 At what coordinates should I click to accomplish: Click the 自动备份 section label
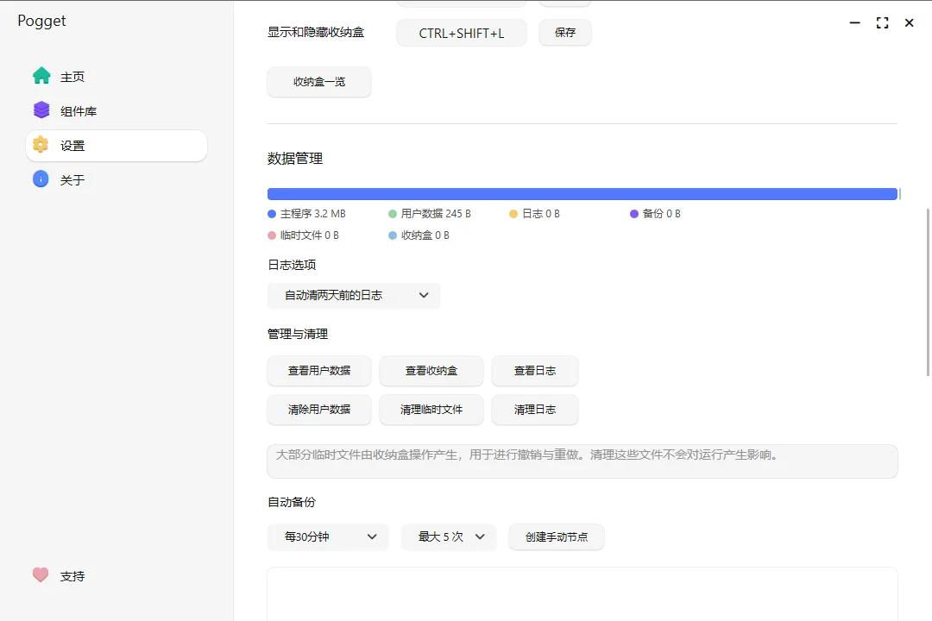pyautogui.click(x=292, y=502)
